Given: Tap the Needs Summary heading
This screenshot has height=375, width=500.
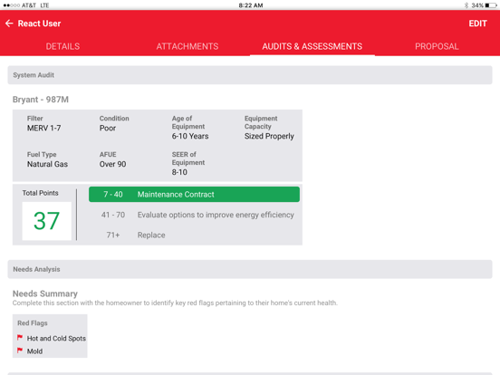Looking at the screenshot, I should point(45,293).
